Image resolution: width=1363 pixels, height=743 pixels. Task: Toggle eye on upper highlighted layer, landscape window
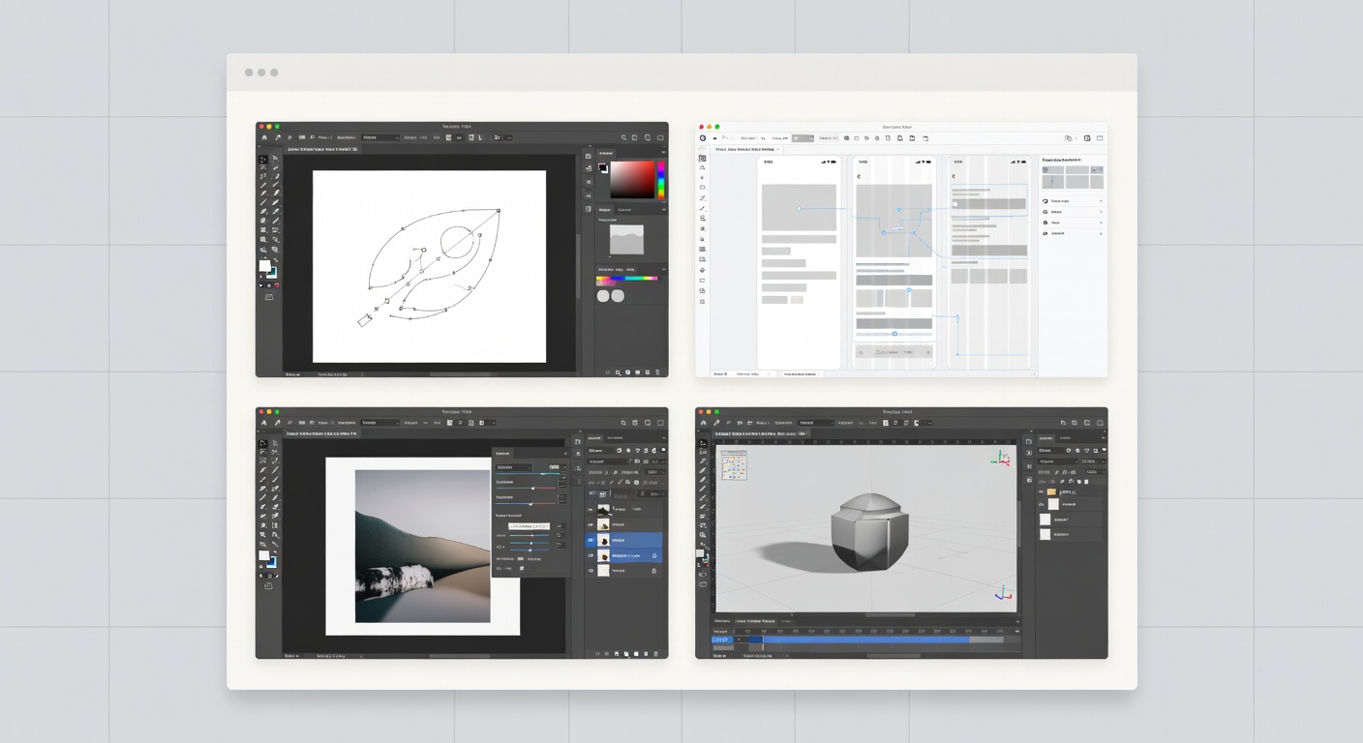[x=591, y=540]
